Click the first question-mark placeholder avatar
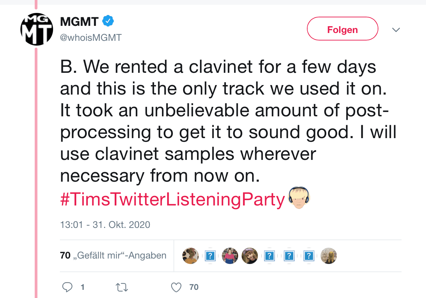 (210, 256)
